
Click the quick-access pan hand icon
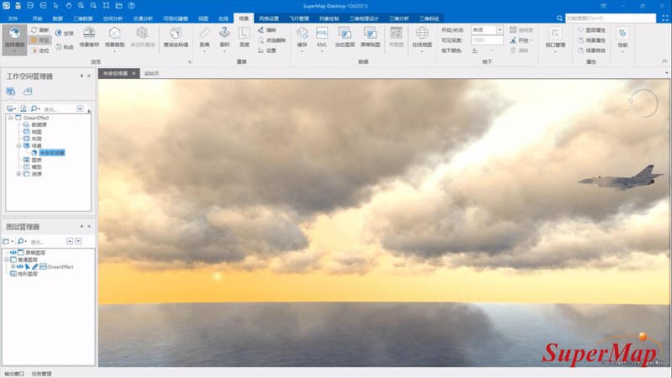tap(69, 6)
